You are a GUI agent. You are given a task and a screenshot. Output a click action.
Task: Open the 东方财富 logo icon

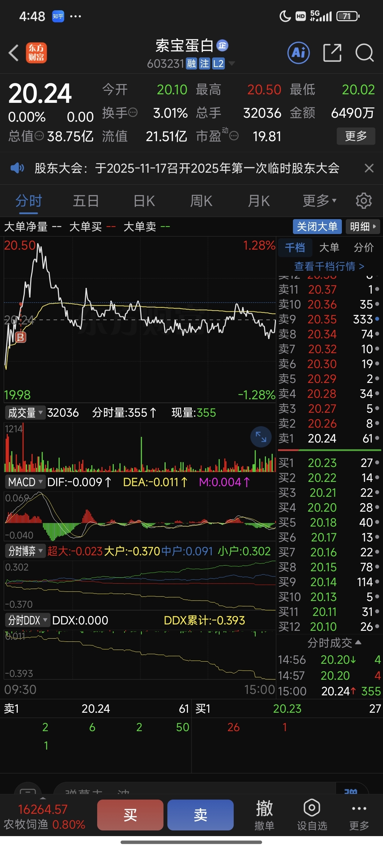click(x=36, y=53)
